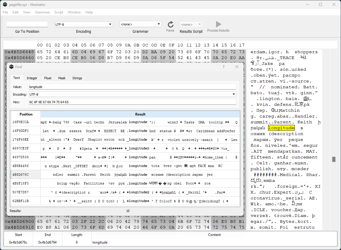Click the Go To Position input field
Screen dimensions: 341x250
click(x=27, y=24)
